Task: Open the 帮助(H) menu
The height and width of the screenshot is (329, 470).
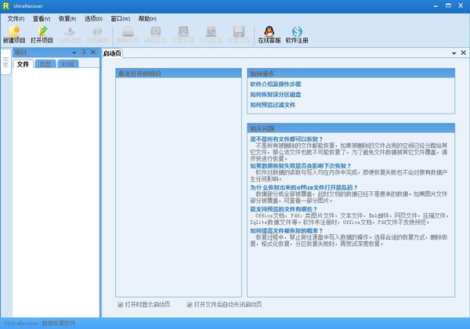Action: tap(147, 19)
